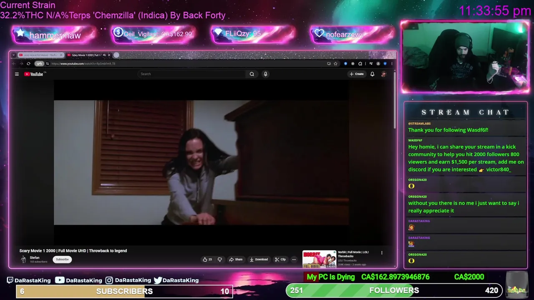This screenshot has height=300, width=534.
Task: Click the hammermaw latest follower badge
Action: point(54,35)
